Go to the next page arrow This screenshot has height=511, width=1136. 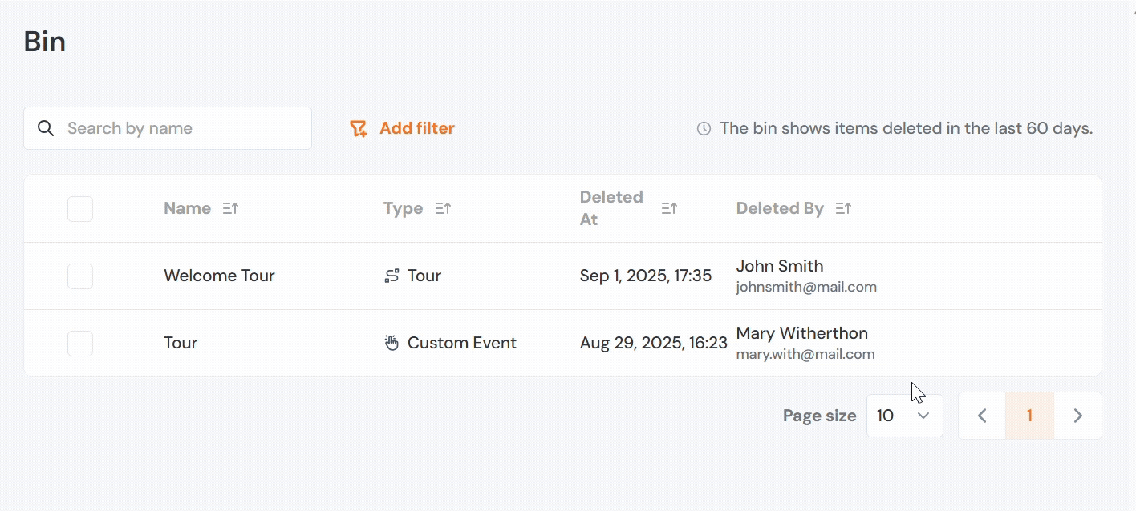[x=1078, y=416]
